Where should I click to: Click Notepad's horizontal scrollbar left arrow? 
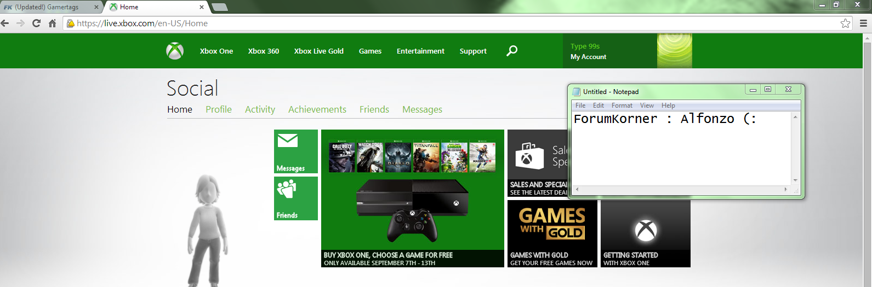[x=577, y=190]
